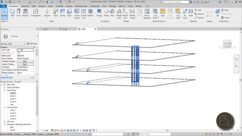Click the Vertical opening tool
Viewport: 242px width, 136px height.
(199, 14)
